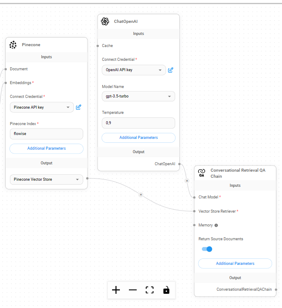Click the Pinecone Embeddings input anchor
The image size is (282, 308).
pyautogui.click(x=6, y=83)
